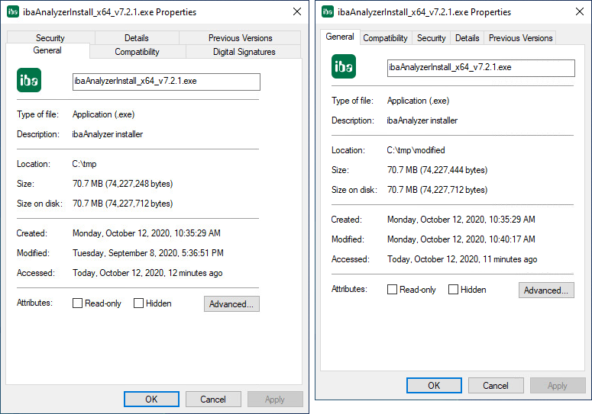Toggle Hidden checkbox in right dialog

[x=453, y=289]
